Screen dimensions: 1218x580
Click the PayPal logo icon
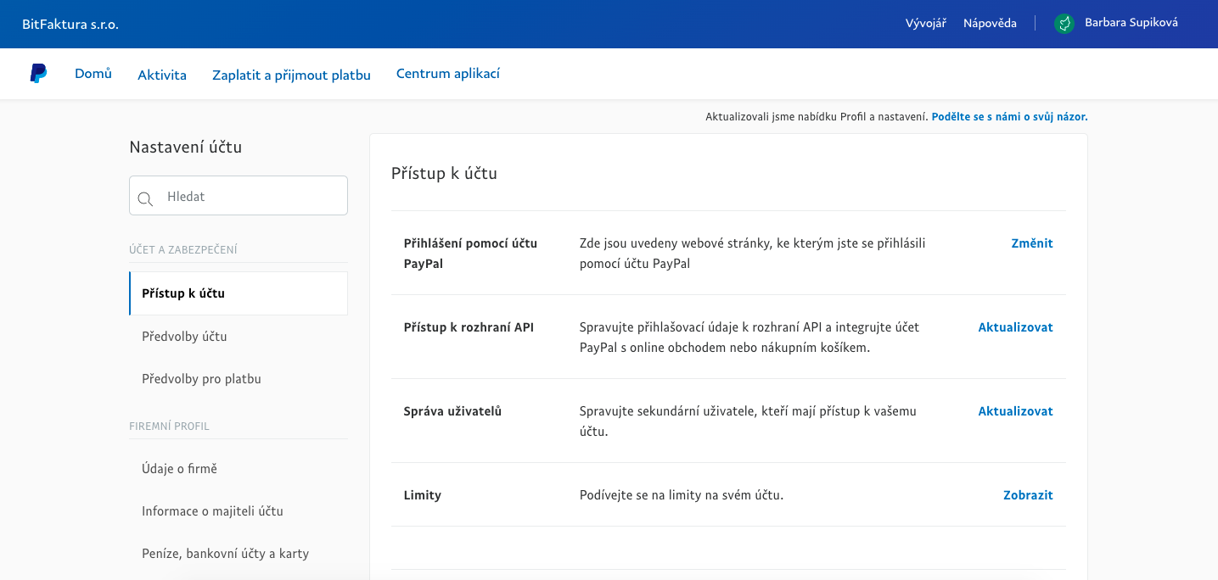(x=38, y=74)
